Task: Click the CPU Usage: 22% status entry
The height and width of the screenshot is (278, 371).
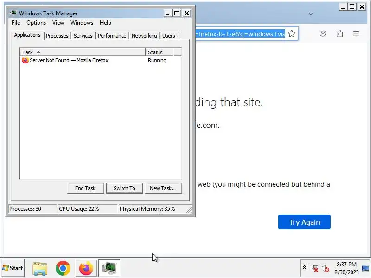Action: 88,209
